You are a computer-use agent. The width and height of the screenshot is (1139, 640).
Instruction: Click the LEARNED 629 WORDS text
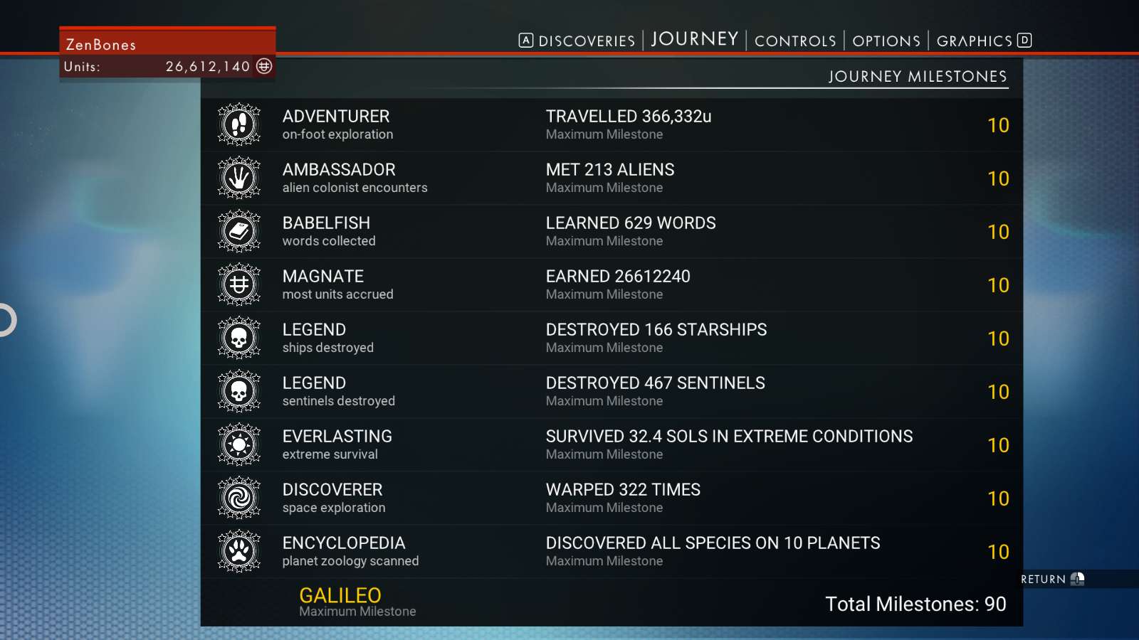(631, 223)
